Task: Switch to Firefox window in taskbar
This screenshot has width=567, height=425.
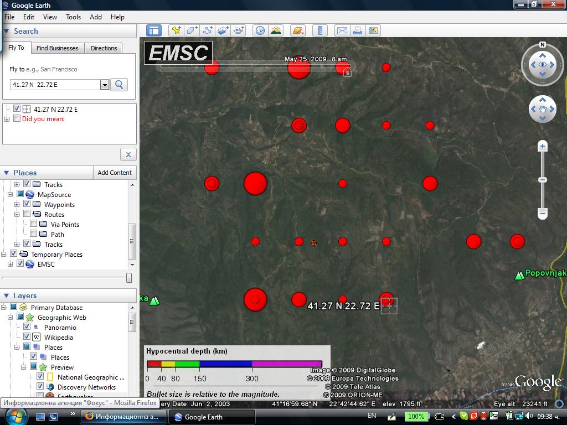Action: [123, 417]
